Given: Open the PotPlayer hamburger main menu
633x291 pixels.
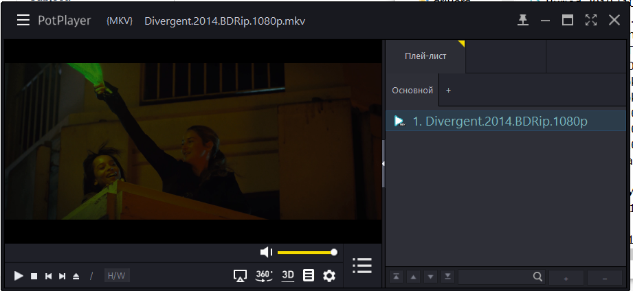Looking at the screenshot, I should 23,20.
